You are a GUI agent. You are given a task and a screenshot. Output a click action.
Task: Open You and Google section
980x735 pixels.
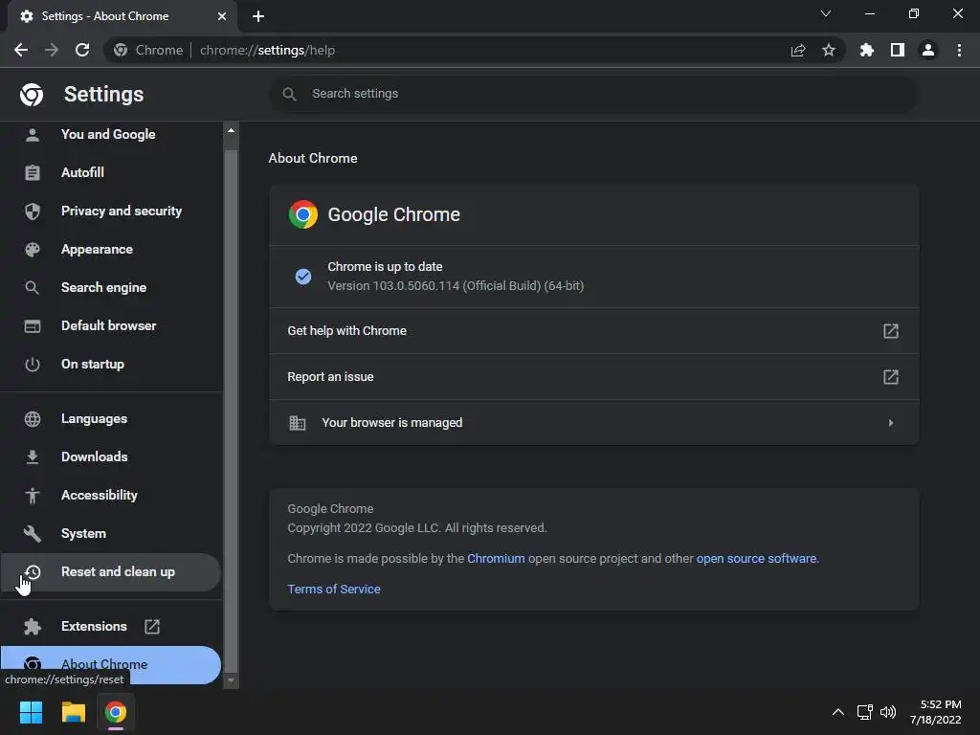[x=111, y=134]
